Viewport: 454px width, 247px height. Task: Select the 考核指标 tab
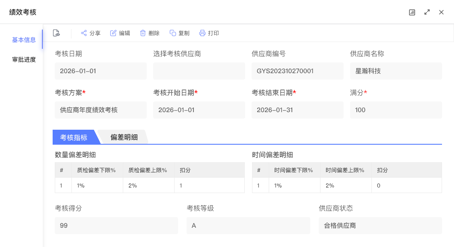click(x=73, y=137)
